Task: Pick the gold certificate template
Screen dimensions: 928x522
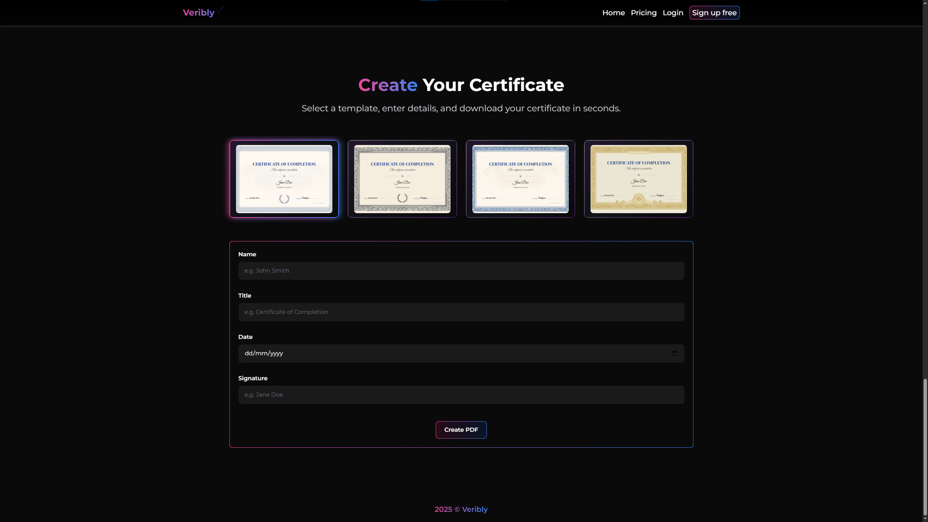Action: click(x=638, y=179)
